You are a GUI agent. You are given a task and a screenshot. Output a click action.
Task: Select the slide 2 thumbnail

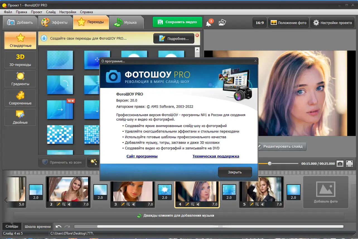point(68,192)
